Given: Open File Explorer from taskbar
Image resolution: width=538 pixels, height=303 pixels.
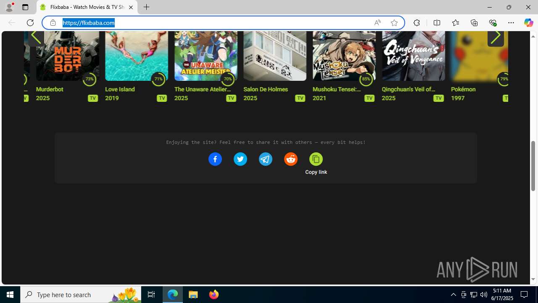Looking at the screenshot, I should pyautogui.click(x=193, y=295).
